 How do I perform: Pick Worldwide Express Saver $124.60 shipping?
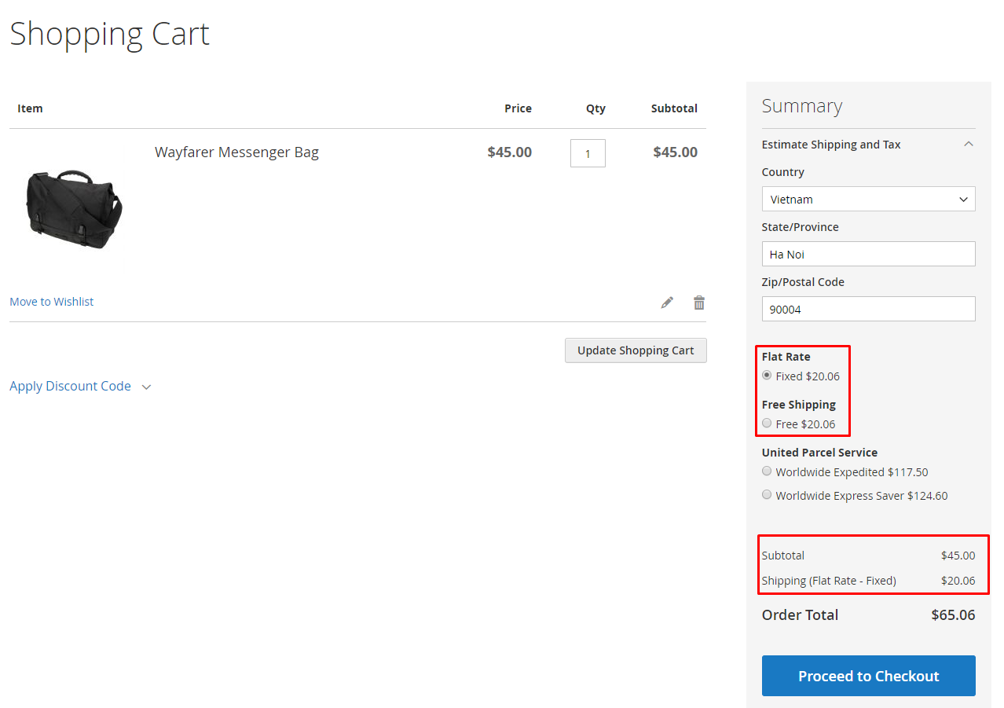click(x=767, y=495)
